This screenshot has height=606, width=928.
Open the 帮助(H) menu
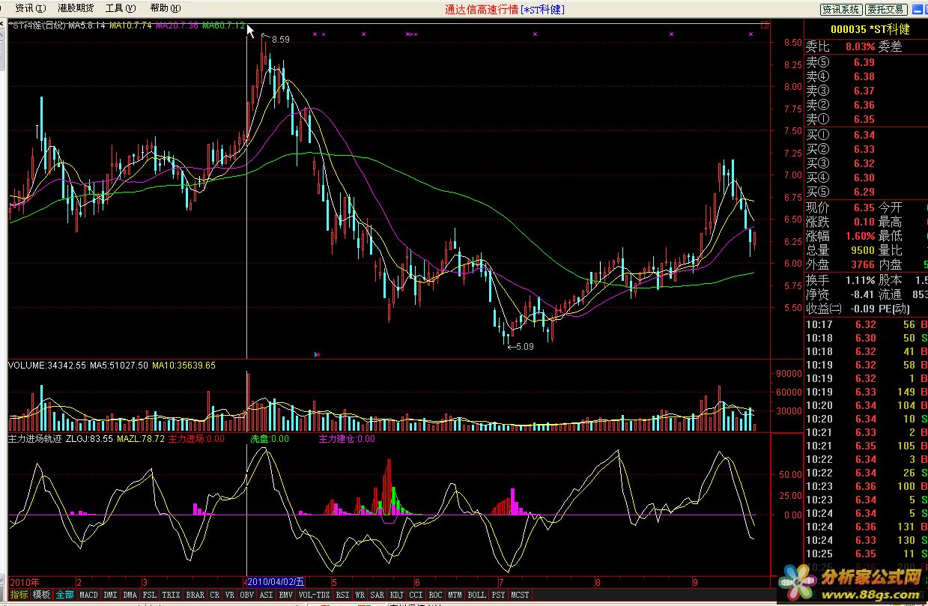[x=165, y=8]
